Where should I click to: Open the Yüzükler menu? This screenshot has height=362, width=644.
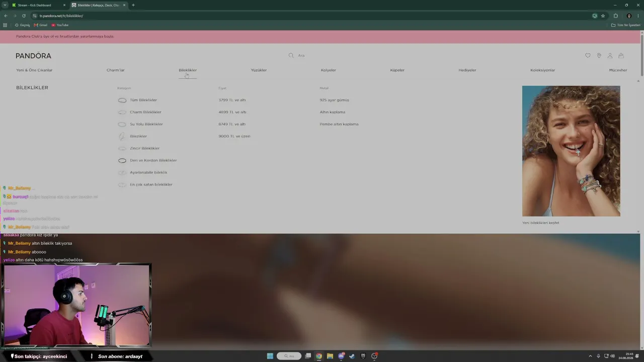[x=259, y=70]
